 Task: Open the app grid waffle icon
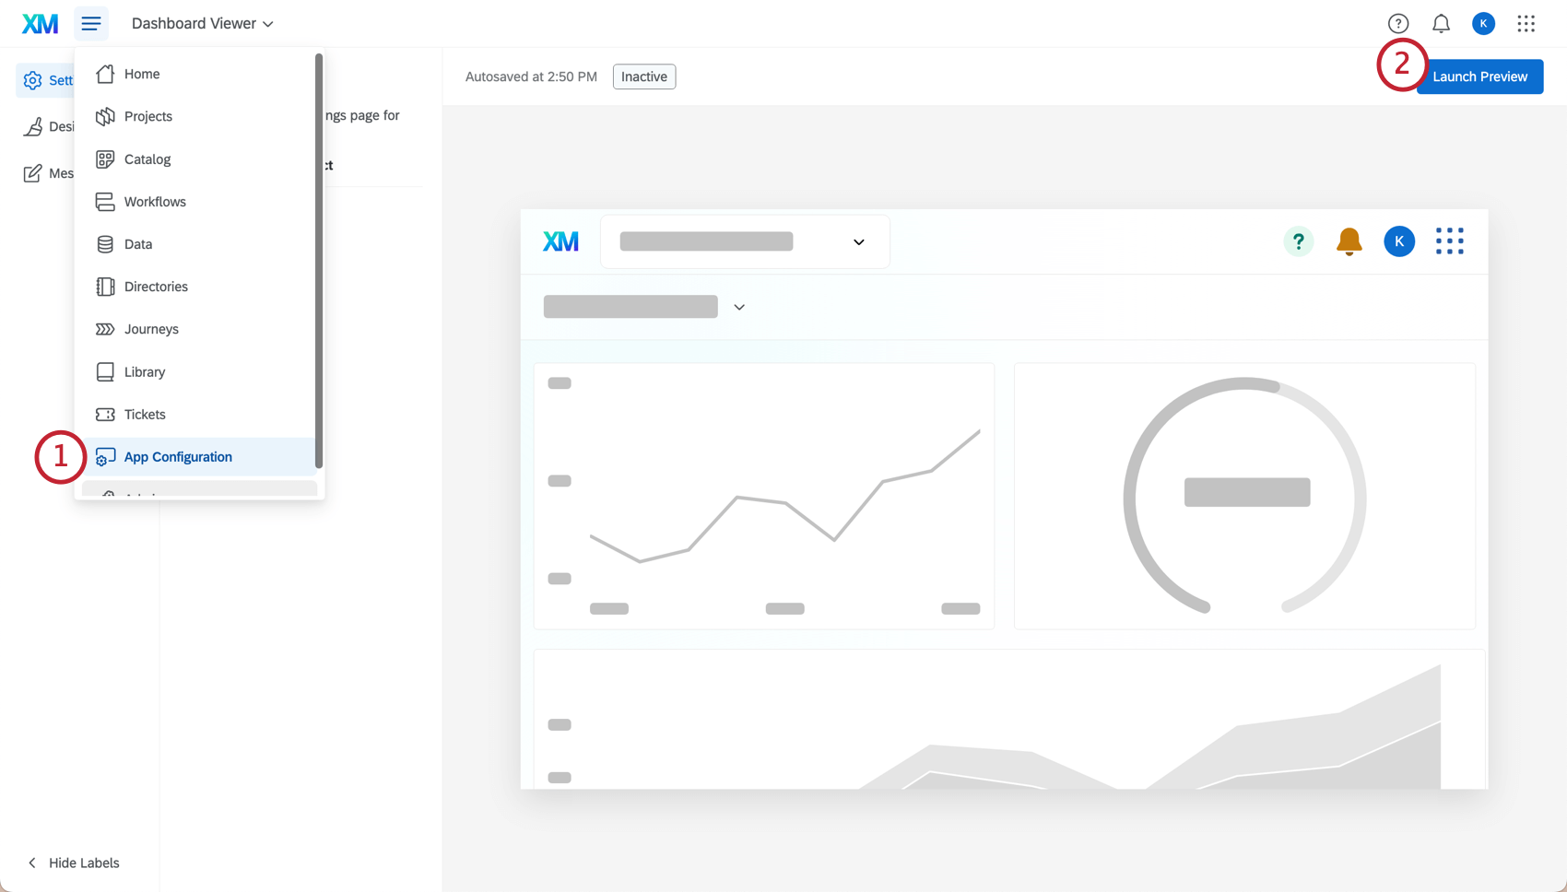click(1526, 23)
